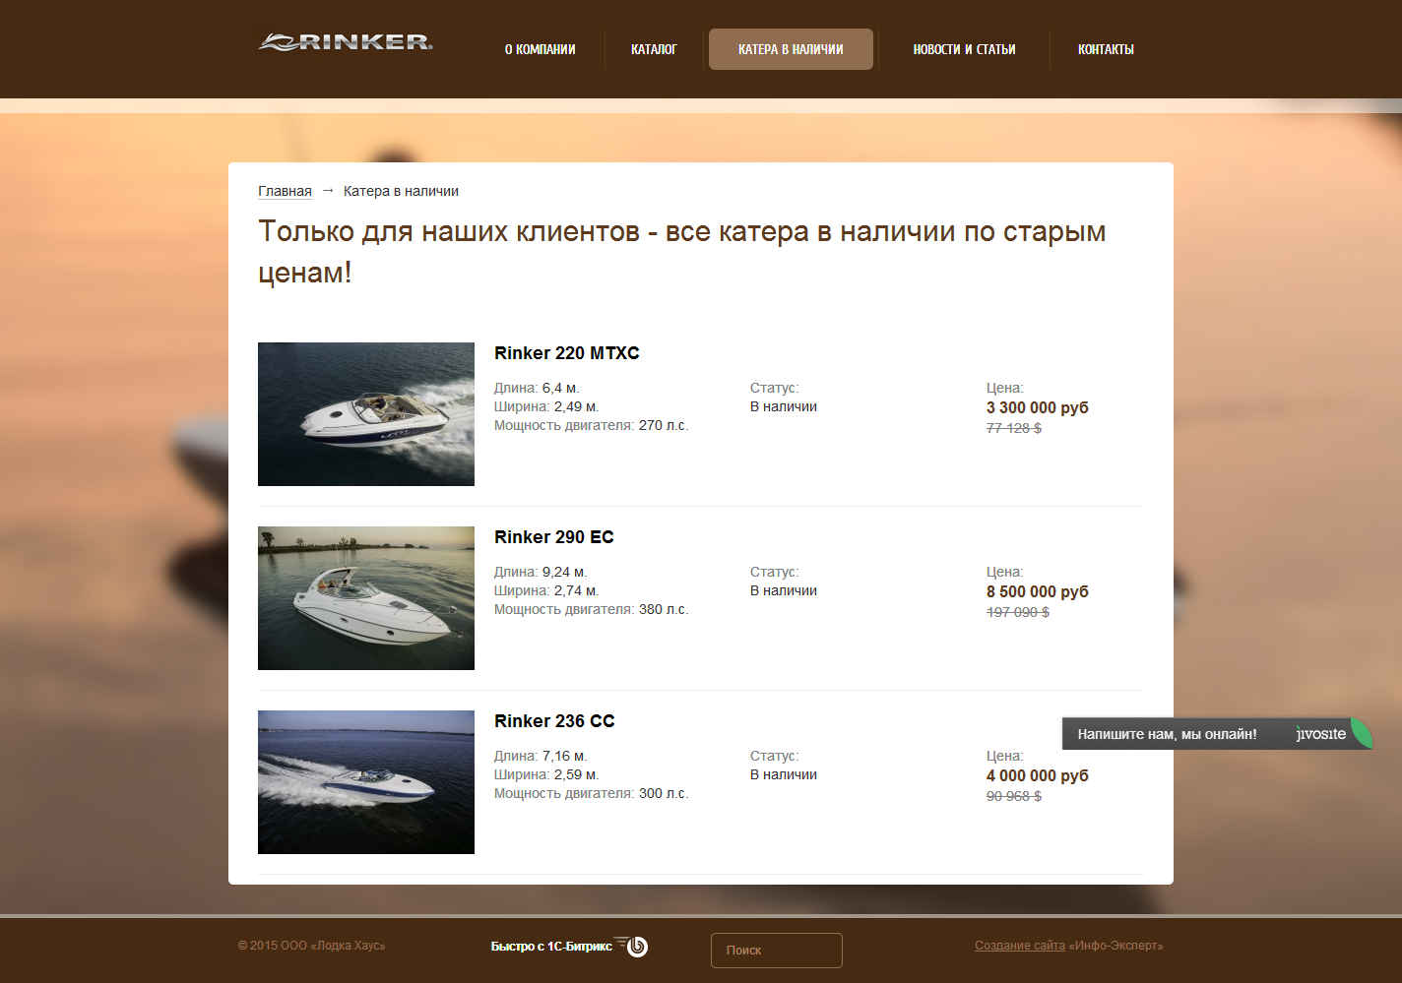This screenshot has height=983, width=1402.
Task: Click 'Мощность двигателя: 380 л.с.' text
Action: (591, 609)
